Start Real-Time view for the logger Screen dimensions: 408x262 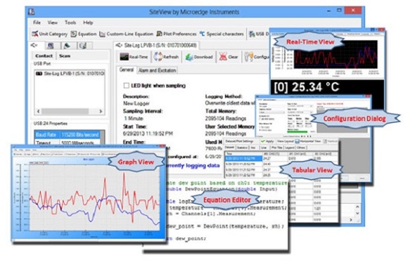134,57
